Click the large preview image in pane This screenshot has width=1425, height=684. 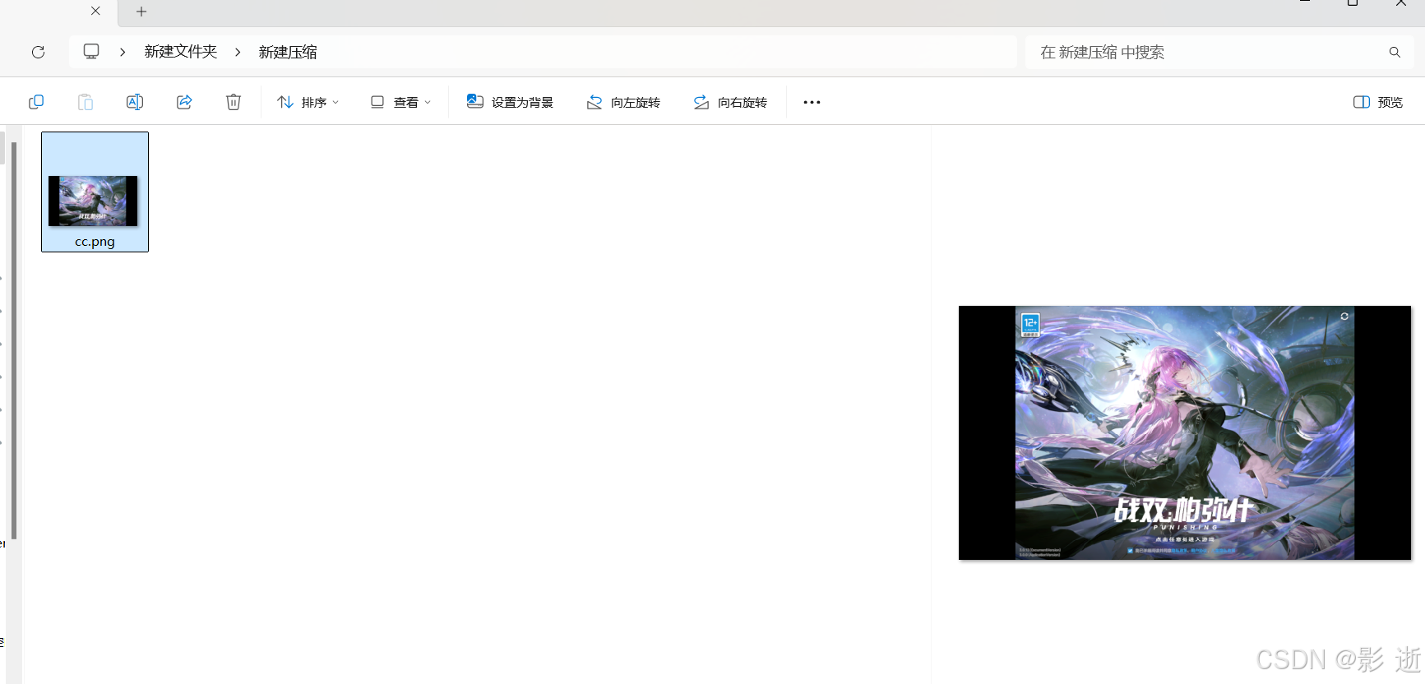(1185, 433)
